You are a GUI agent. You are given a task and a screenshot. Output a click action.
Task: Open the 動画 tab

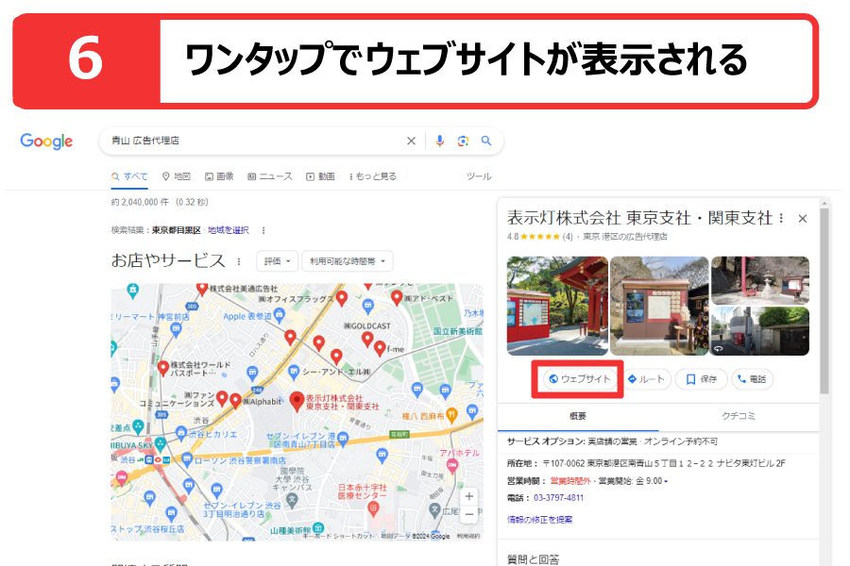pyautogui.click(x=320, y=176)
